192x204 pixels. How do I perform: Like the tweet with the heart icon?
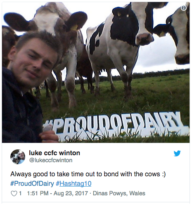point(14,193)
